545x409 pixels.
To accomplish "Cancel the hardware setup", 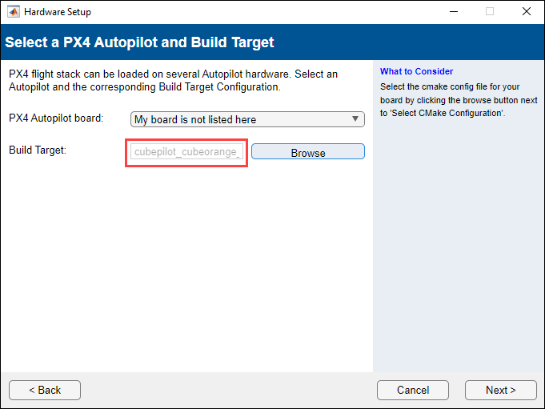I will coord(413,390).
